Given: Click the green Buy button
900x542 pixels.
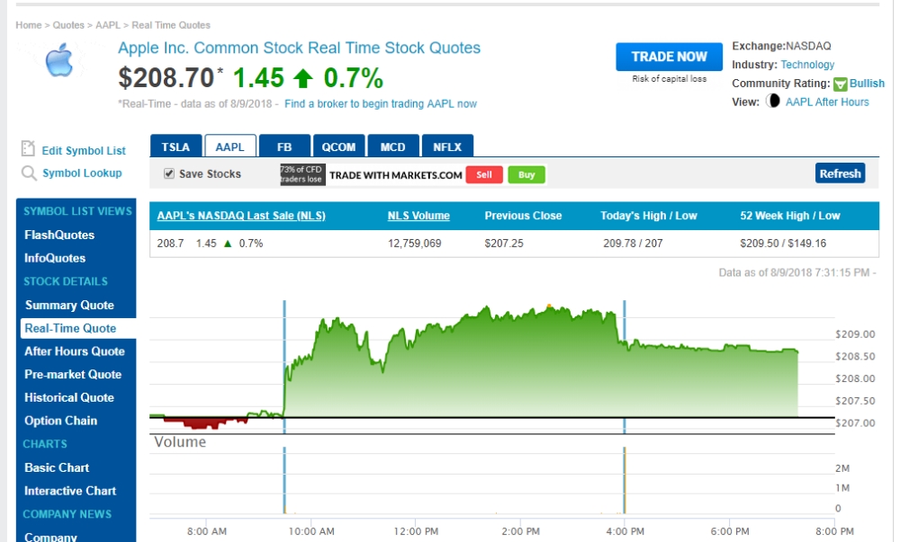Looking at the screenshot, I should (526, 174).
